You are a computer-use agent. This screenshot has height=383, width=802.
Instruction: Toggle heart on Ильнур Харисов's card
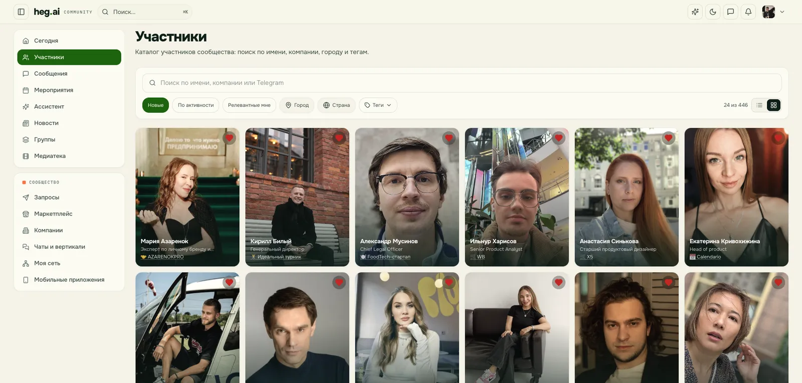click(x=558, y=138)
